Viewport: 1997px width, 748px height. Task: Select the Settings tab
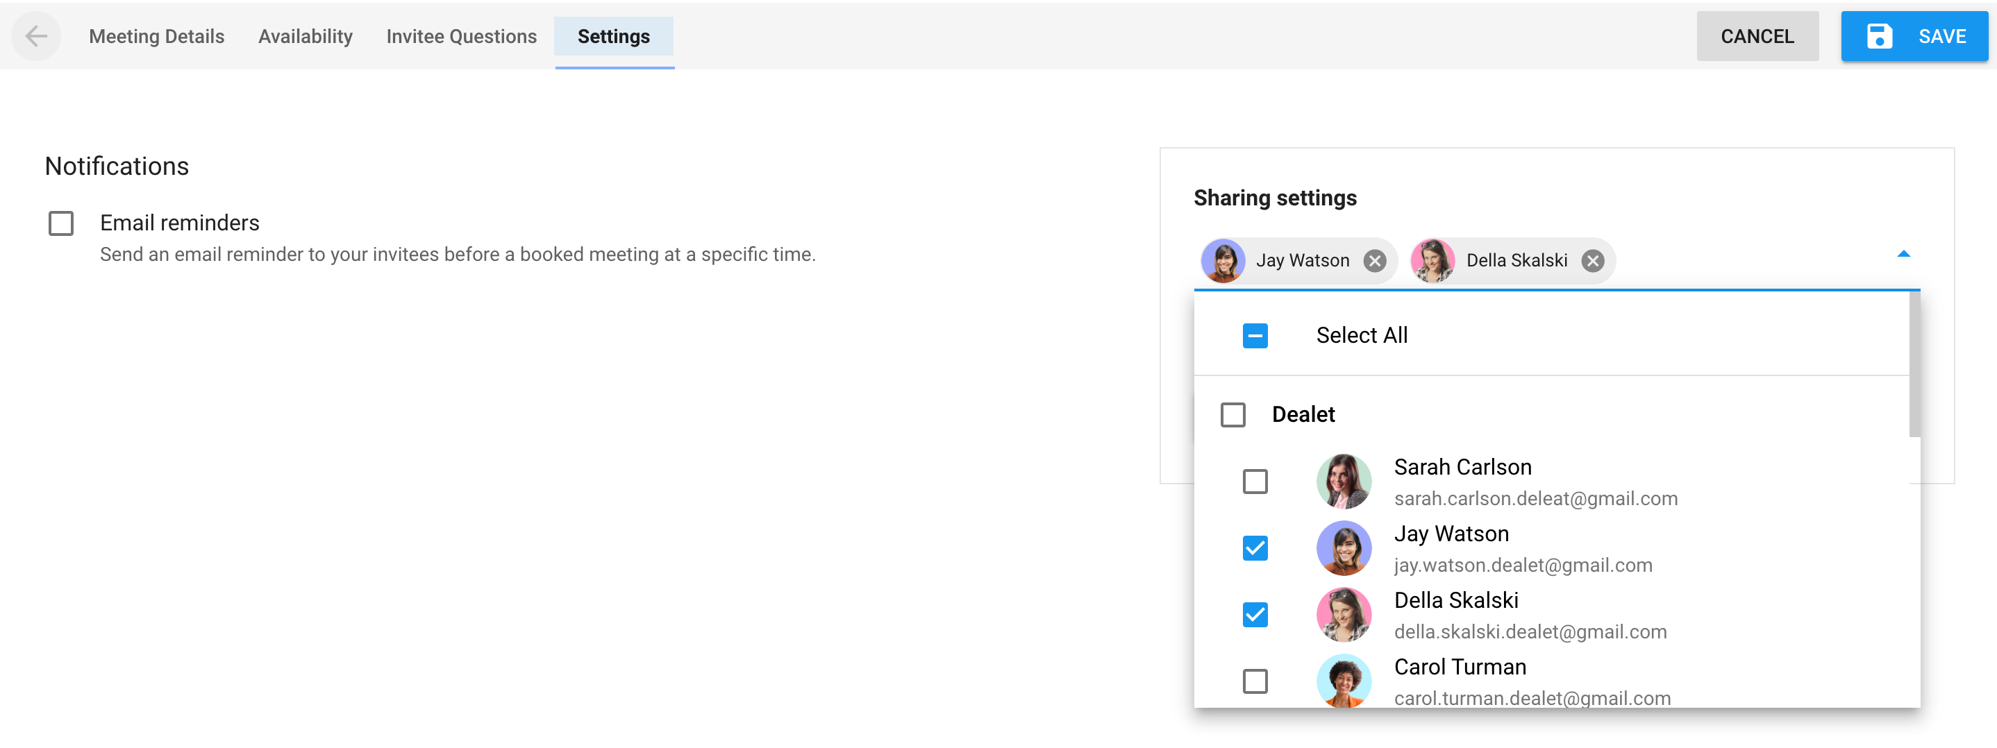614,36
